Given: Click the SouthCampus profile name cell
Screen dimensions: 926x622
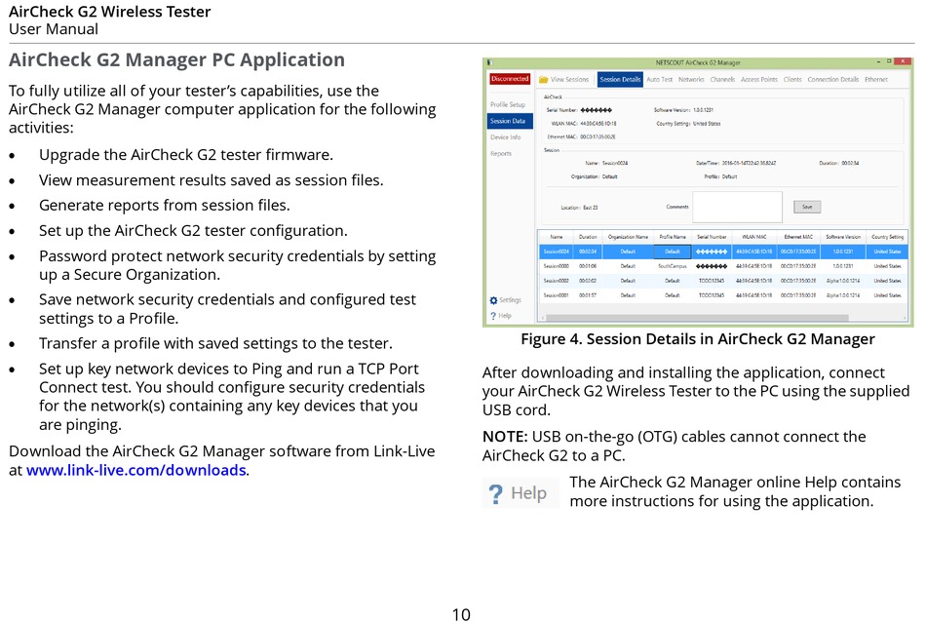Looking at the screenshot, I should [673, 266].
